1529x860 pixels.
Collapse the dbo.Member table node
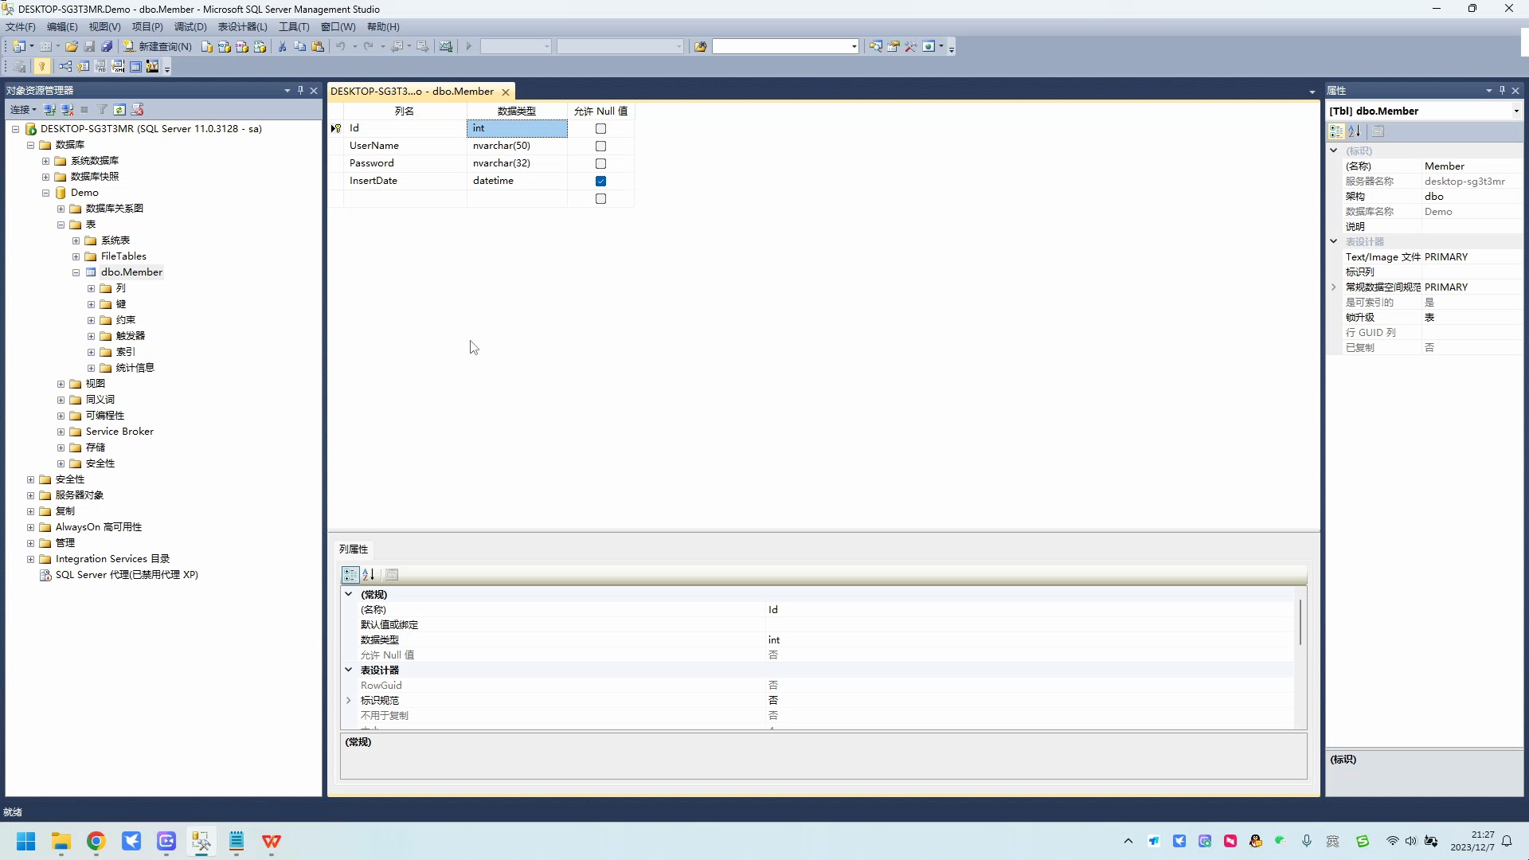pyautogui.click(x=76, y=272)
